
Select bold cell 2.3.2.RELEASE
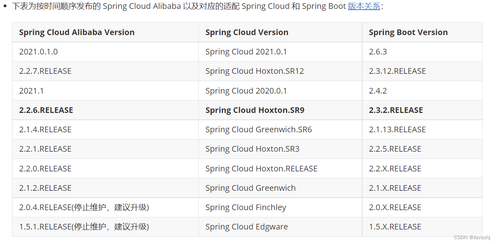[x=422, y=110]
